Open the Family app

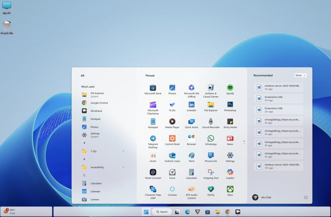[x=211, y=191]
